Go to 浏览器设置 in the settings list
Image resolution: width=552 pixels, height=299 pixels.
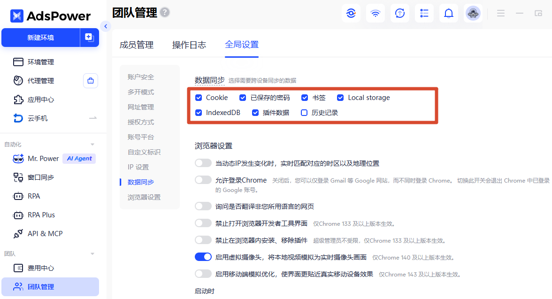click(144, 197)
